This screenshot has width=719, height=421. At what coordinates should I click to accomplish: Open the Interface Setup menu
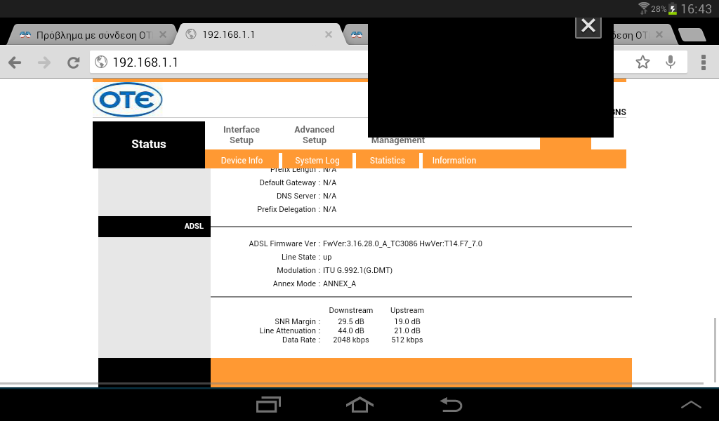point(242,135)
